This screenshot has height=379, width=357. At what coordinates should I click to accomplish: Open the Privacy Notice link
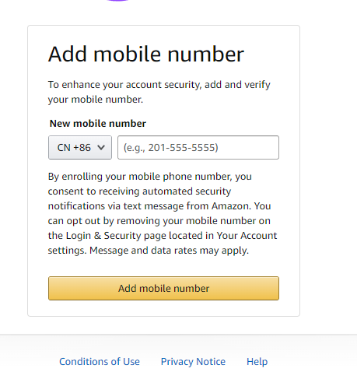193,361
